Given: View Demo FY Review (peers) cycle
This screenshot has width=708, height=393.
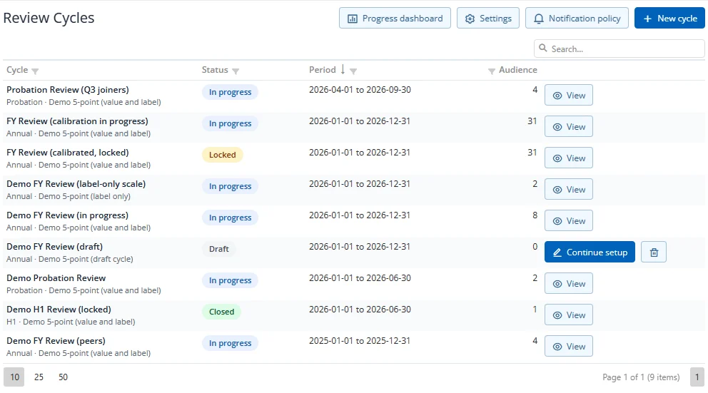Looking at the screenshot, I should click(x=569, y=346).
